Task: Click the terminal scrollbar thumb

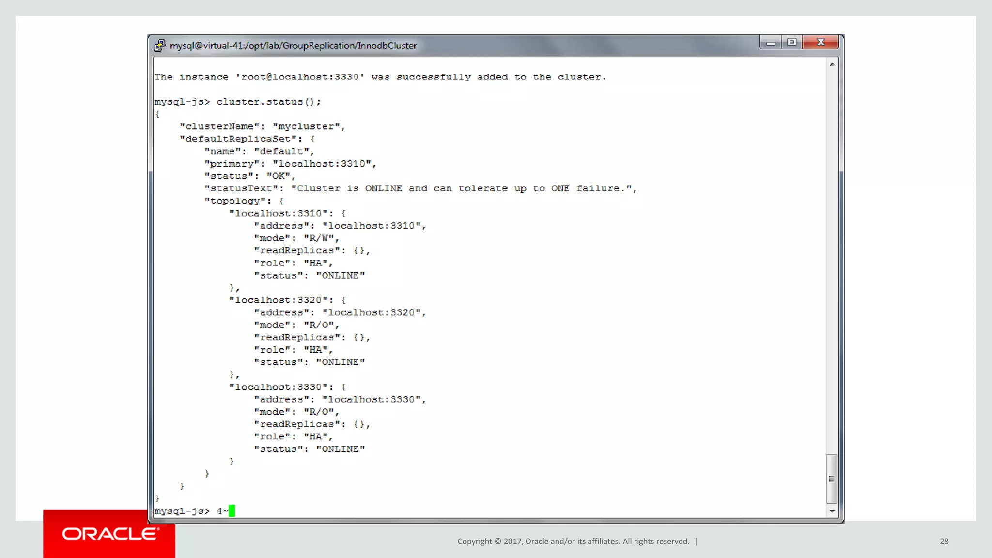Action: 832,479
